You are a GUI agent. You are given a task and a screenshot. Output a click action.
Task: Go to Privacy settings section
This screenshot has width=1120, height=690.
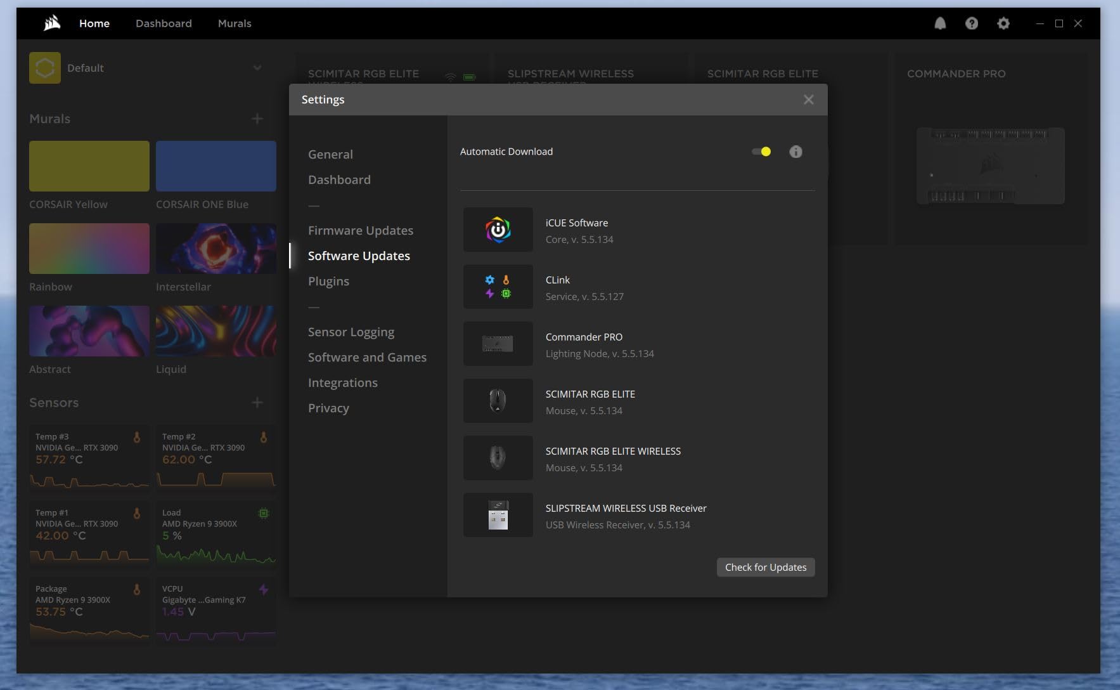click(x=328, y=408)
